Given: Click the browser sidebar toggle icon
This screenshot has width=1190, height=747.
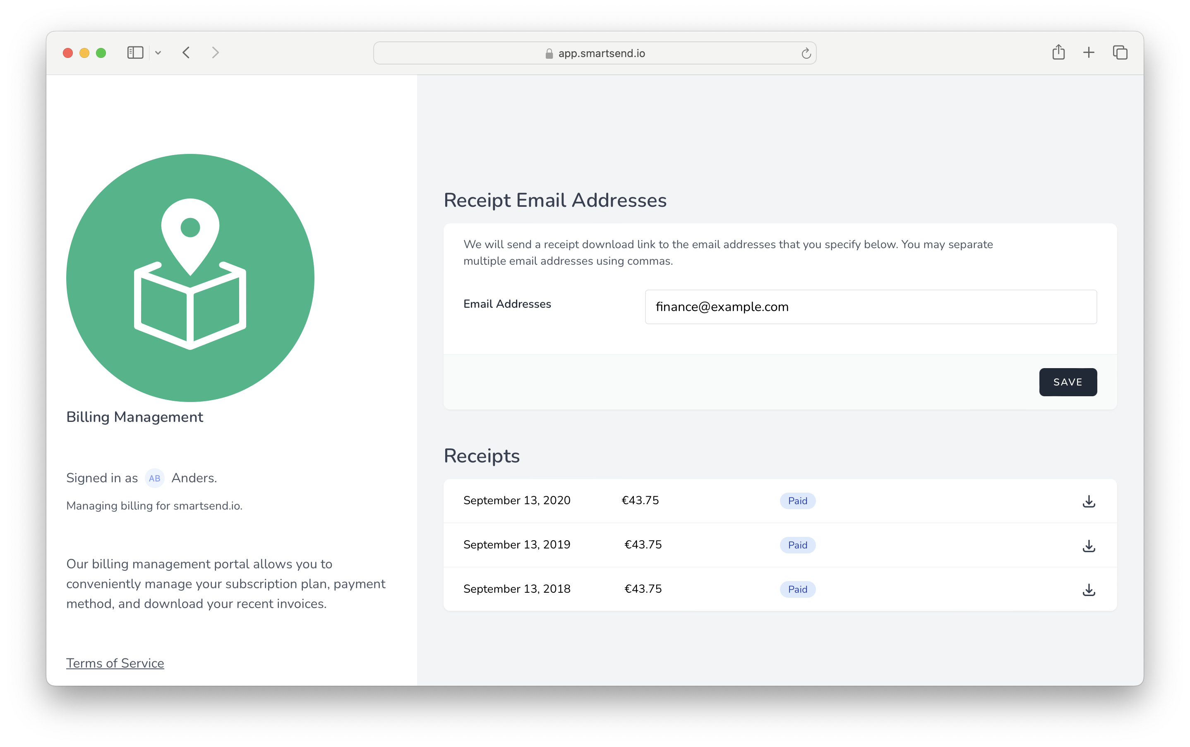Looking at the screenshot, I should pos(135,53).
